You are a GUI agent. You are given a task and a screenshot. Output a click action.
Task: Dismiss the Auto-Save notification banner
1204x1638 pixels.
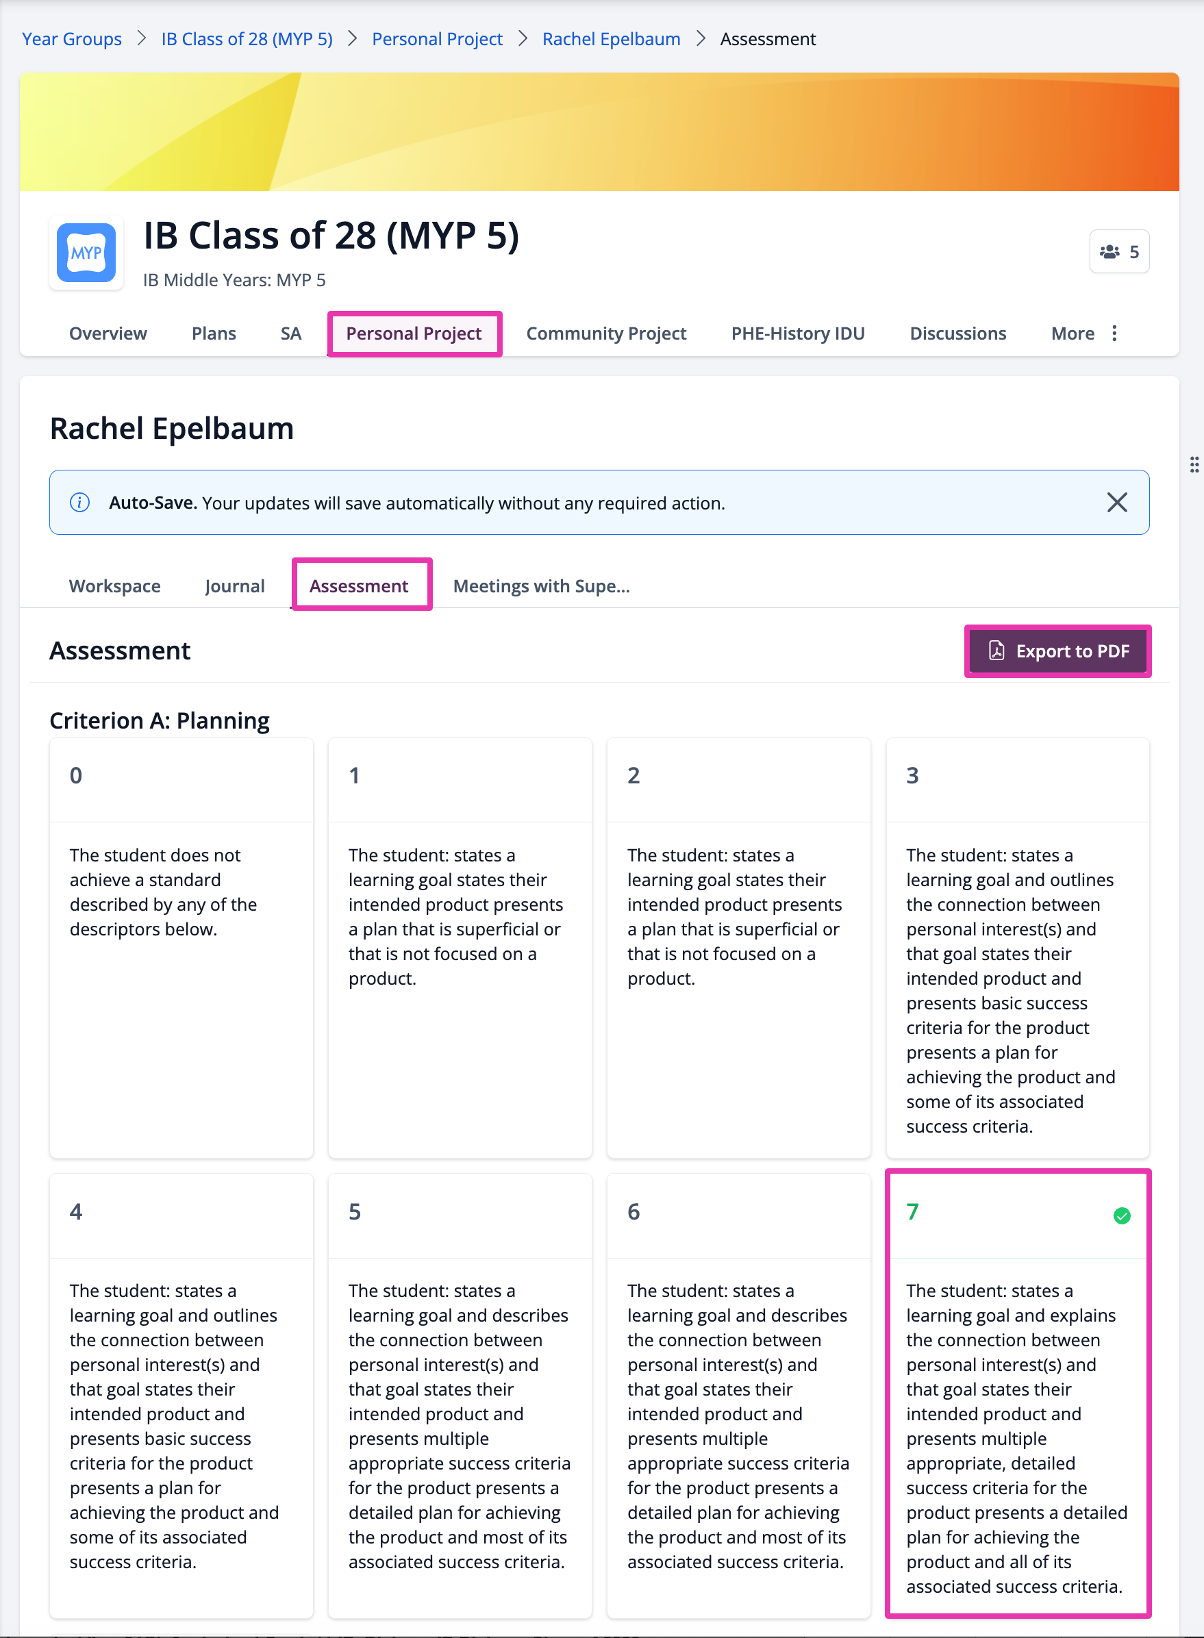point(1116,503)
